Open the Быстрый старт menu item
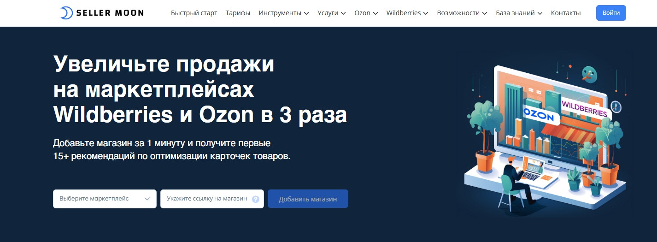 pyautogui.click(x=194, y=13)
